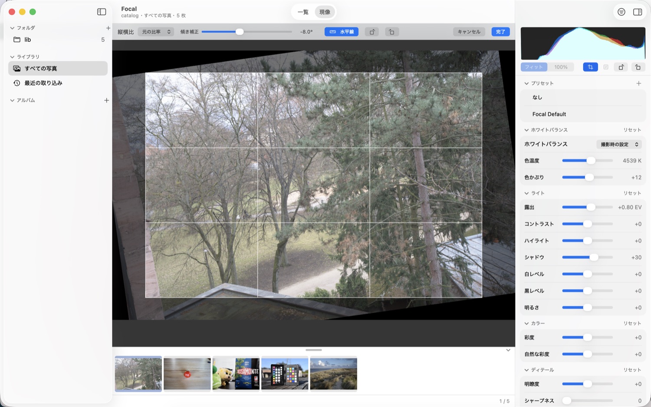
Task: Collapse the filmstrip with its chevron
Action: point(508,350)
